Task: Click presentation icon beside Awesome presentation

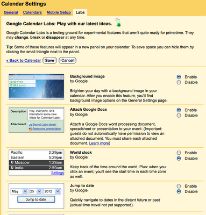Action: tap(30, 129)
